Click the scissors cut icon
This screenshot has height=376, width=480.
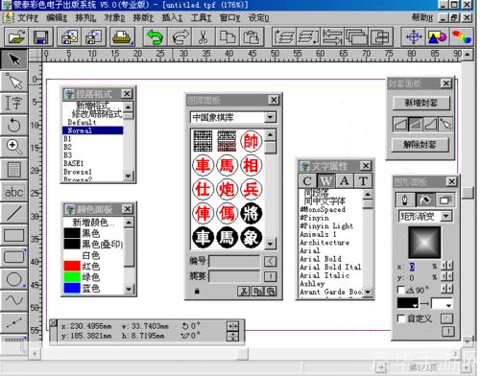coord(203,37)
